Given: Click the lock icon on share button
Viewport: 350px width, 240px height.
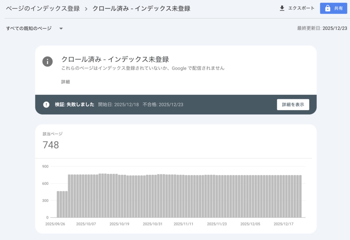Looking at the screenshot, I should pos(328,9).
